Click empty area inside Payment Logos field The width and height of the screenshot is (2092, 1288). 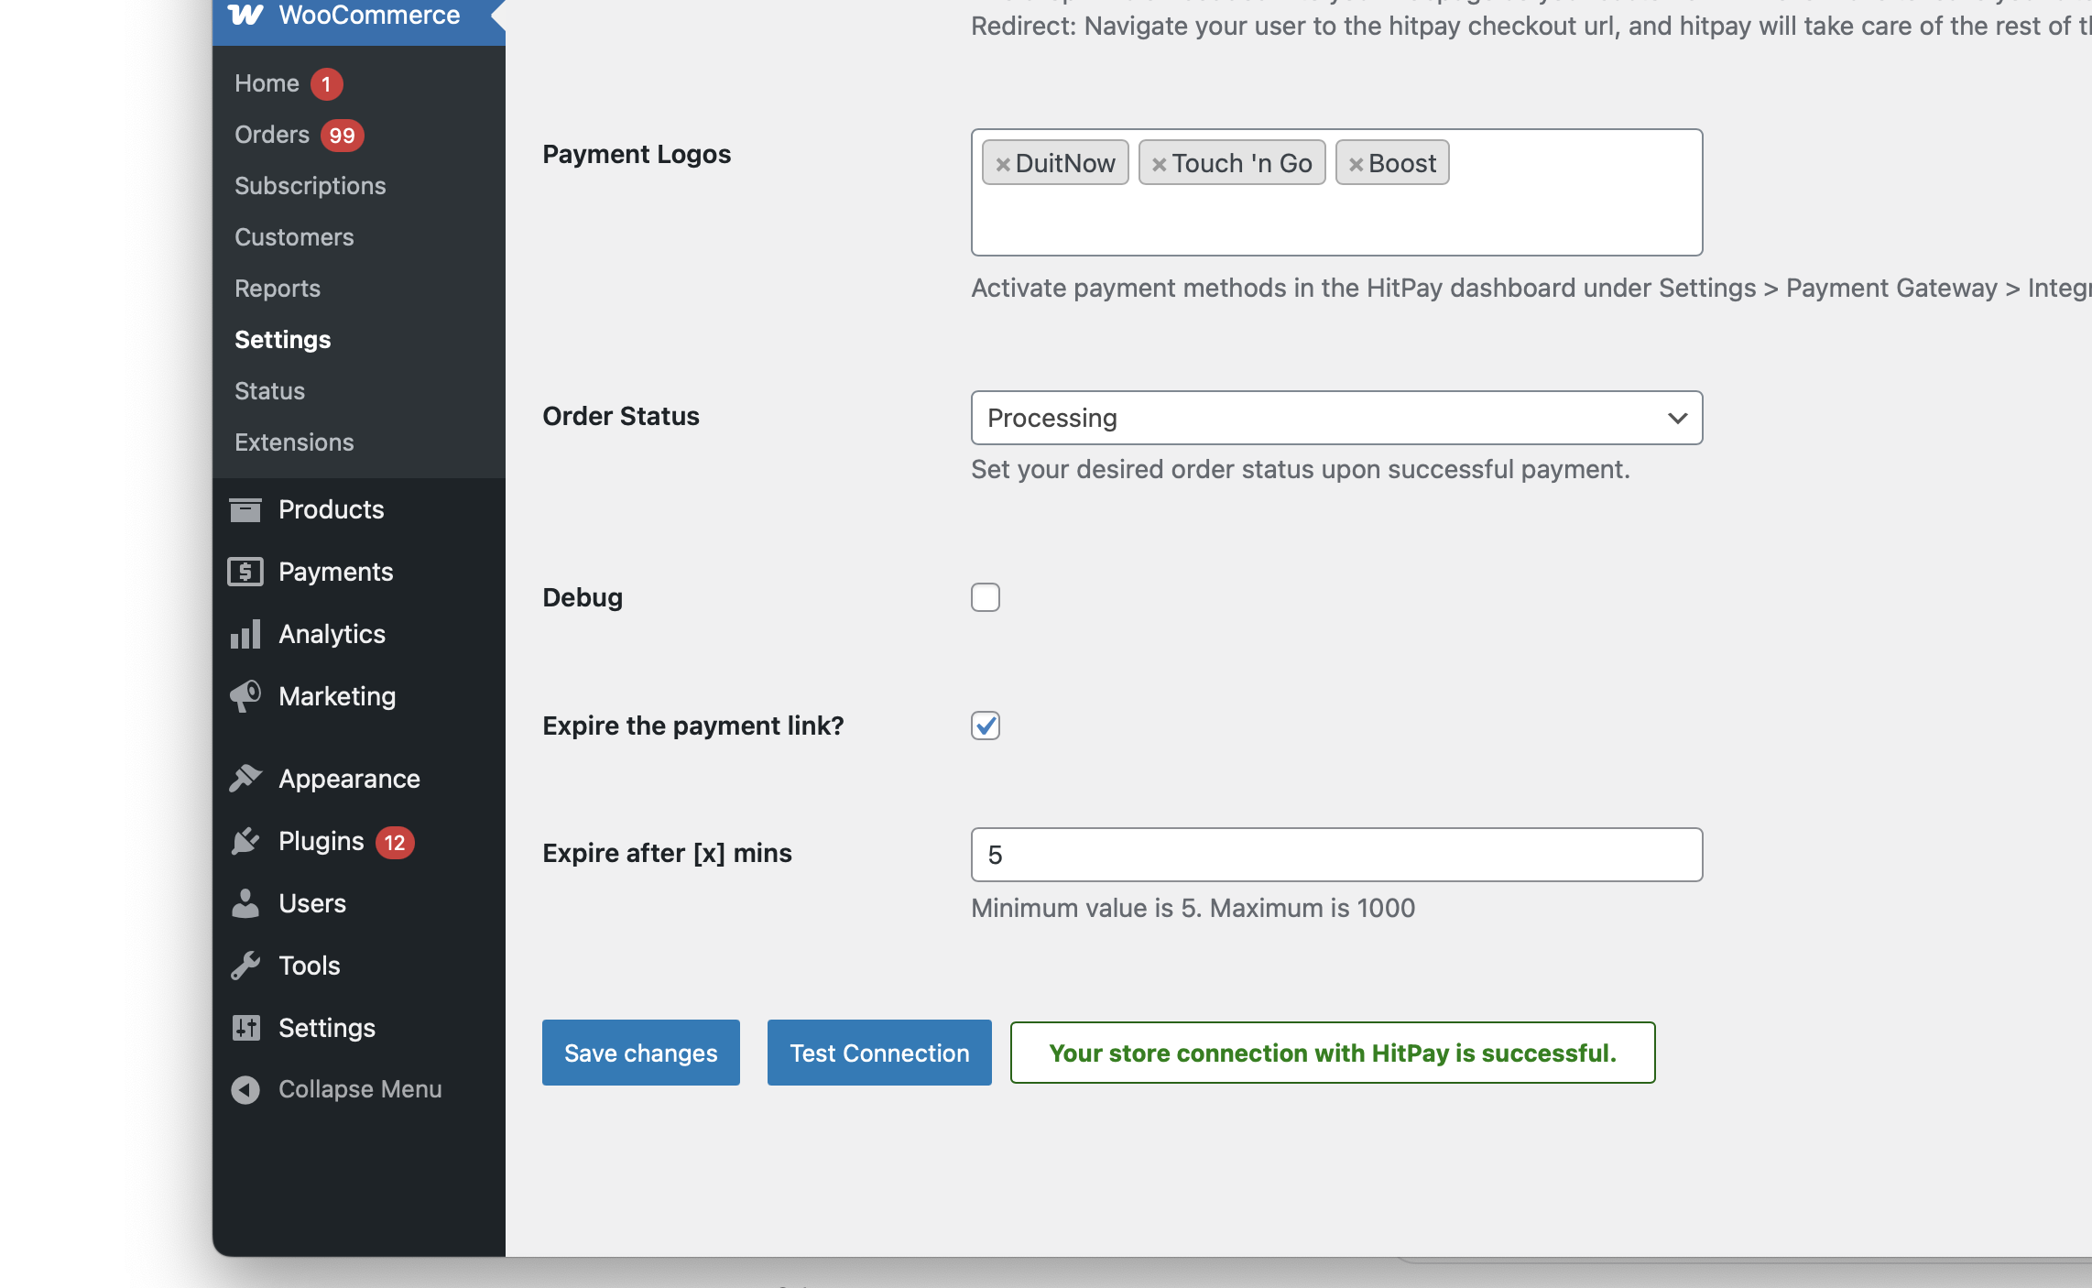click(1336, 222)
